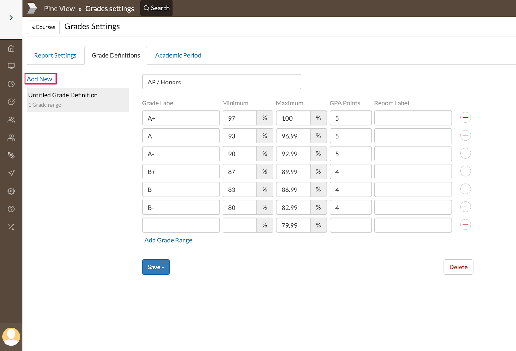Click the red Delete button
Screen dimensions: 516x351
click(458, 267)
